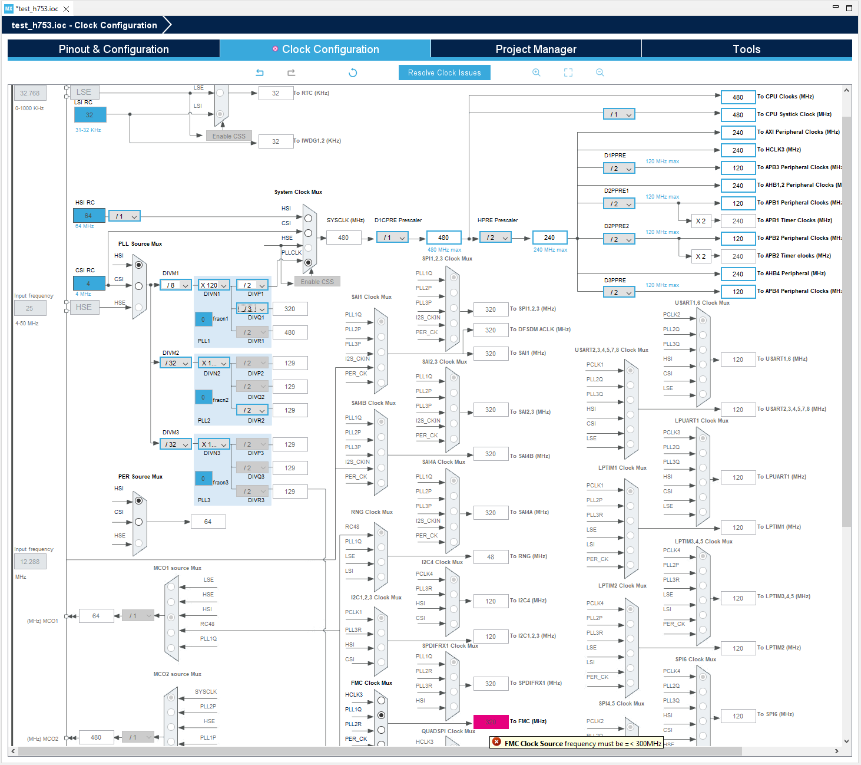Screen dimensions: 861x765
Task: Click the red issue badge on Clock Configuration tab
Action: [x=275, y=49]
